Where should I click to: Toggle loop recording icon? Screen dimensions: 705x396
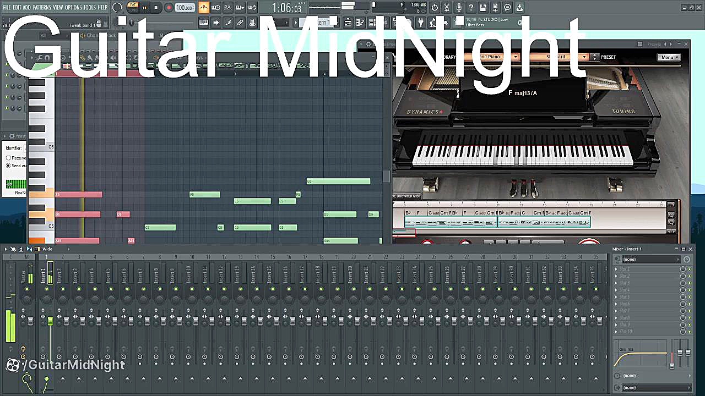252,8
